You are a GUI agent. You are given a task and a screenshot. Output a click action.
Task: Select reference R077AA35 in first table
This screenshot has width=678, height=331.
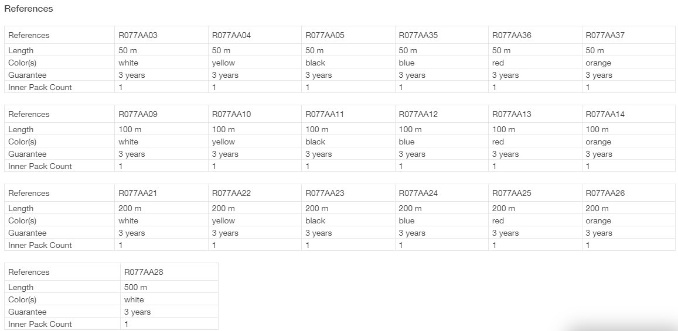coord(418,36)
